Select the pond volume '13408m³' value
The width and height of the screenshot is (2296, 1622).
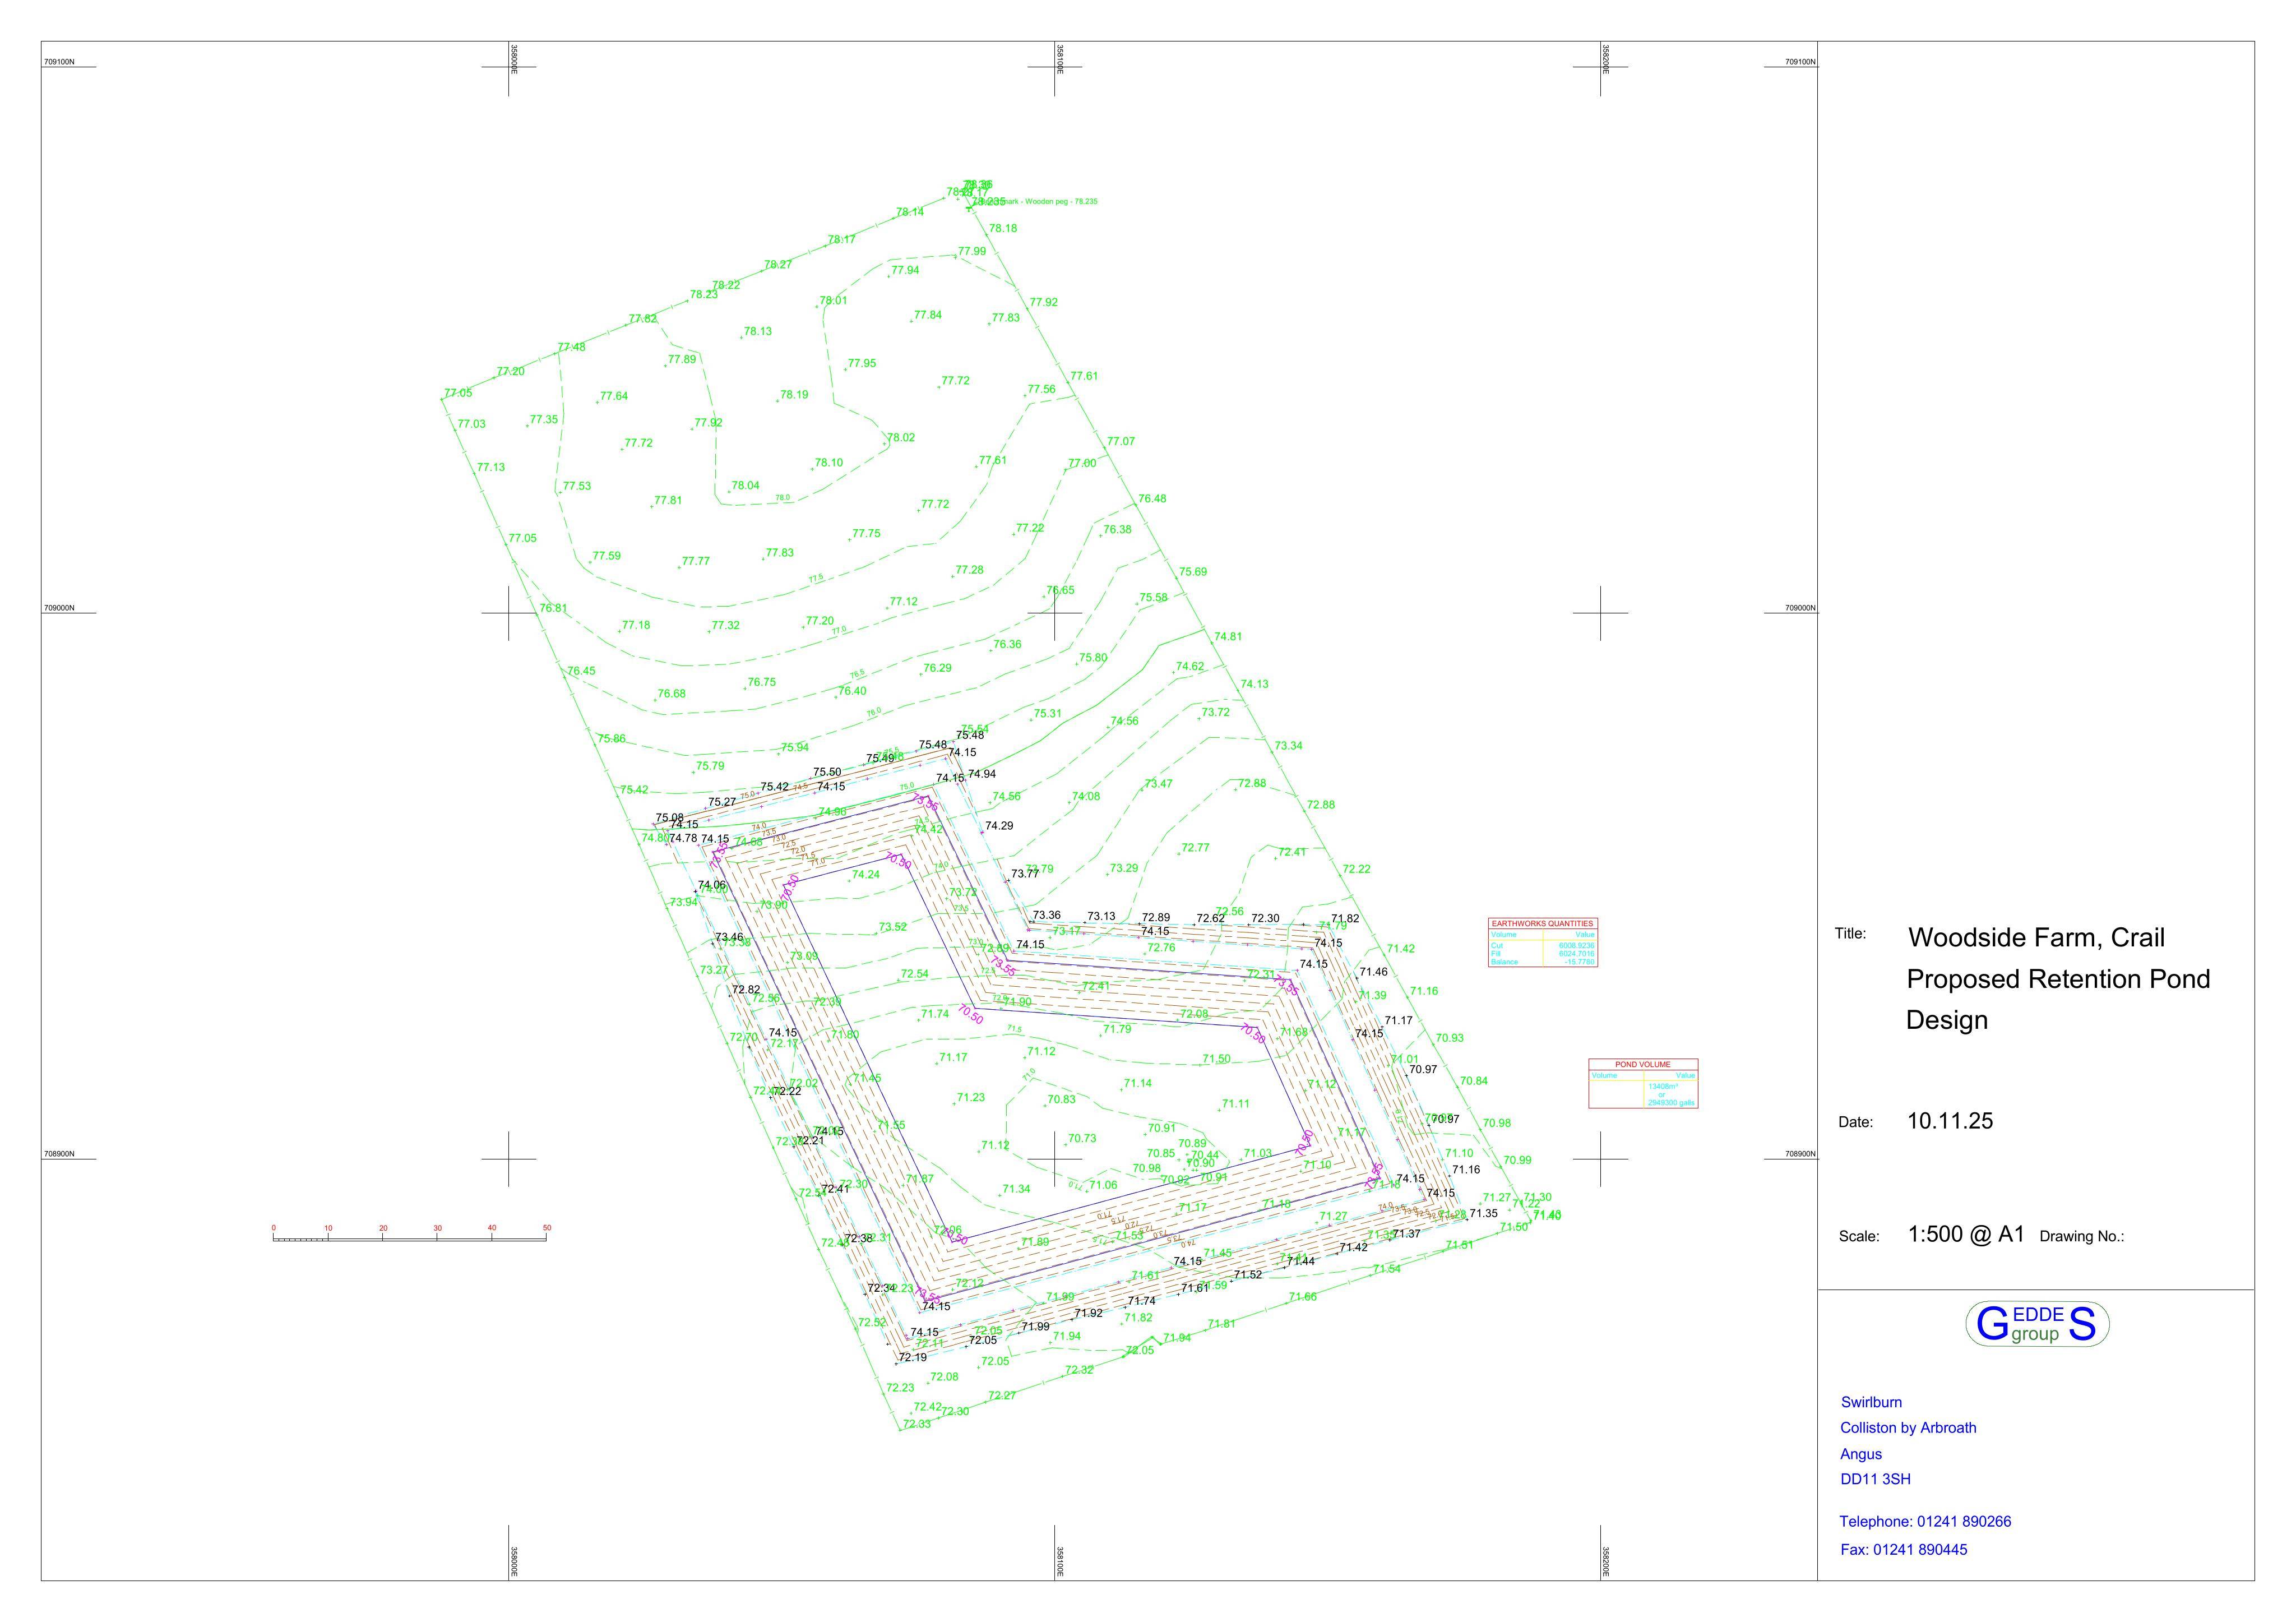coord(1663,1086)
